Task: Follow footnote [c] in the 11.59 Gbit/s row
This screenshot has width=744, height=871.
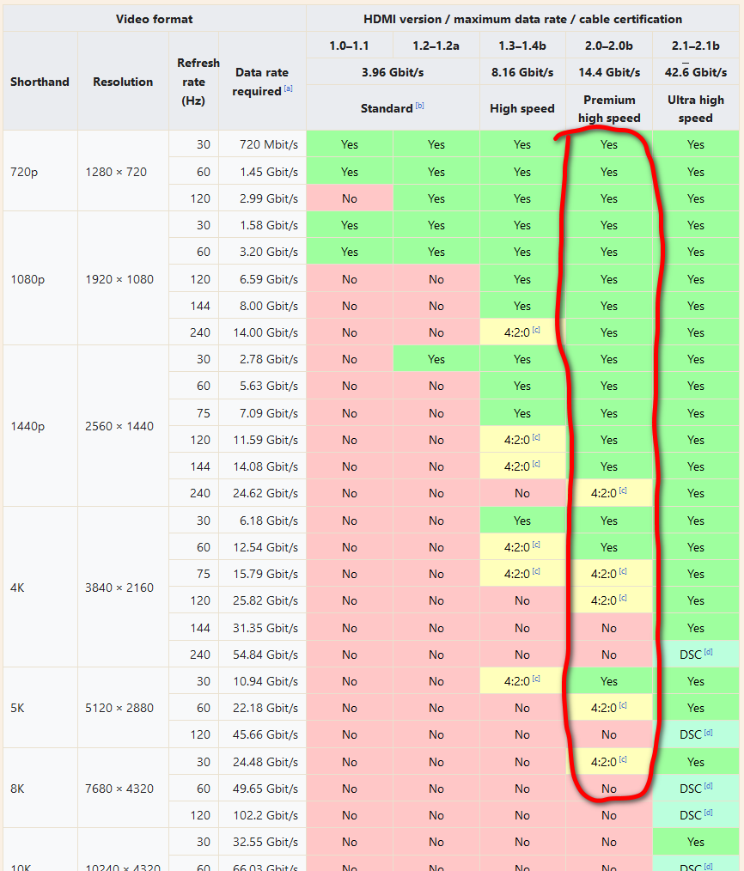Action: click(x=536, y=437)
